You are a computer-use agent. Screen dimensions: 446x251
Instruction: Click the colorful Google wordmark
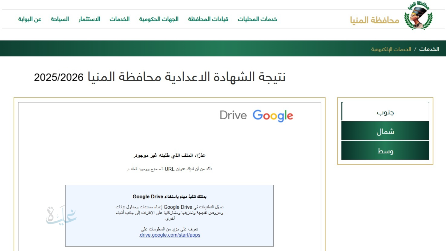[273, 116]
